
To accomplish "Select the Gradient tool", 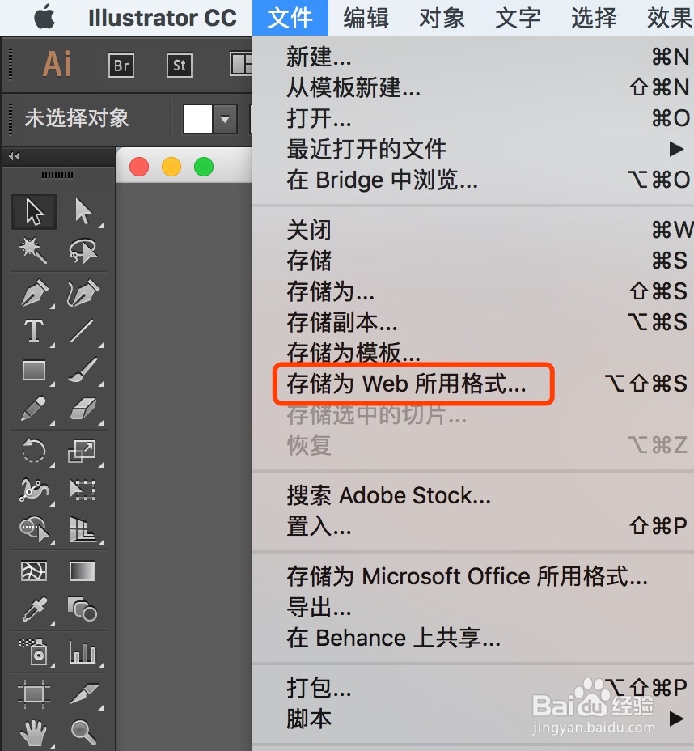I will click(83, 571).
